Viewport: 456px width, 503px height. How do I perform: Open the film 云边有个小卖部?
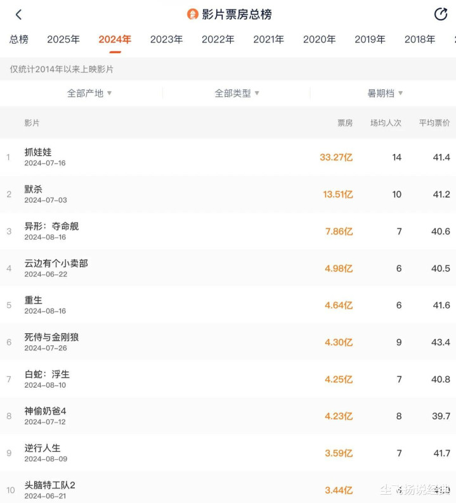[x=56, y=263]
